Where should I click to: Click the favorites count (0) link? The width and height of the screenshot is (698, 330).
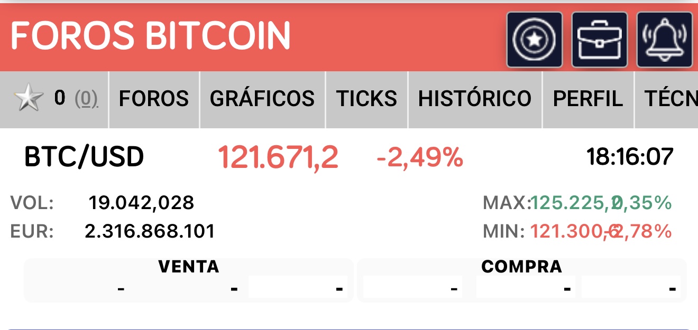pos(86,98)
